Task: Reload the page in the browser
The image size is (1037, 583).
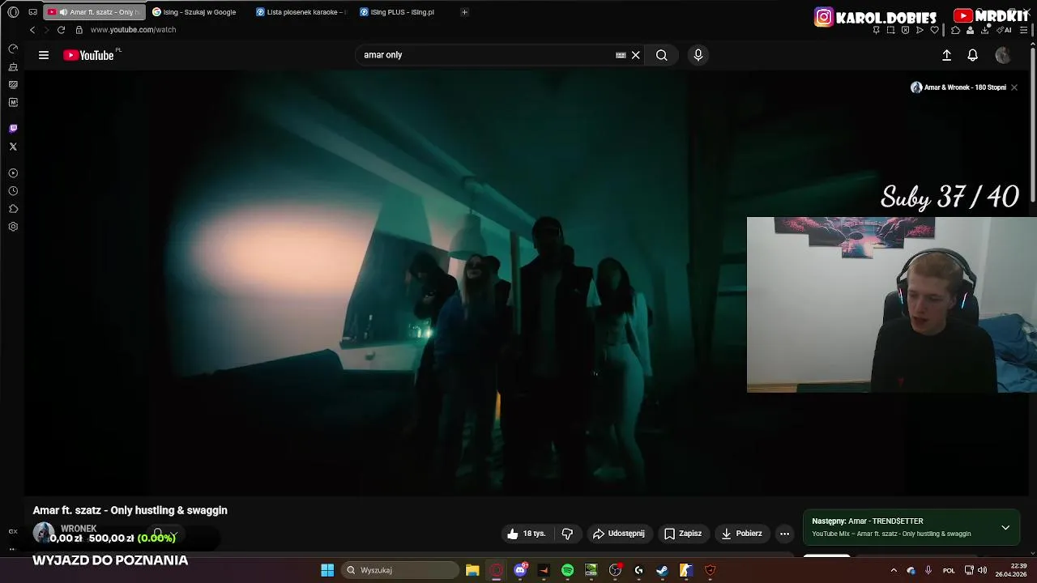Action: pos(61,30)
